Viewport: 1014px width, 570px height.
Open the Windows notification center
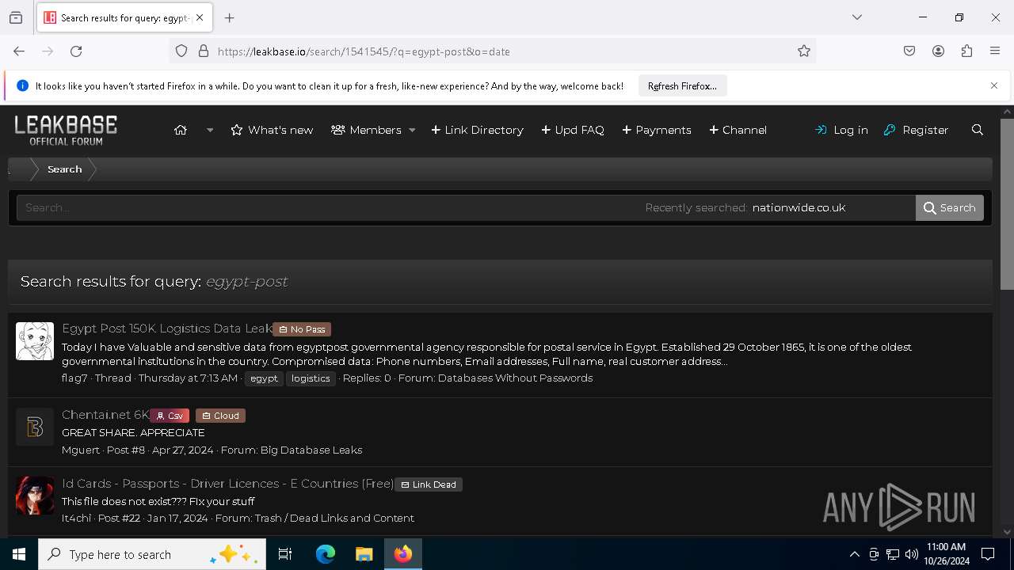(989, 554)
